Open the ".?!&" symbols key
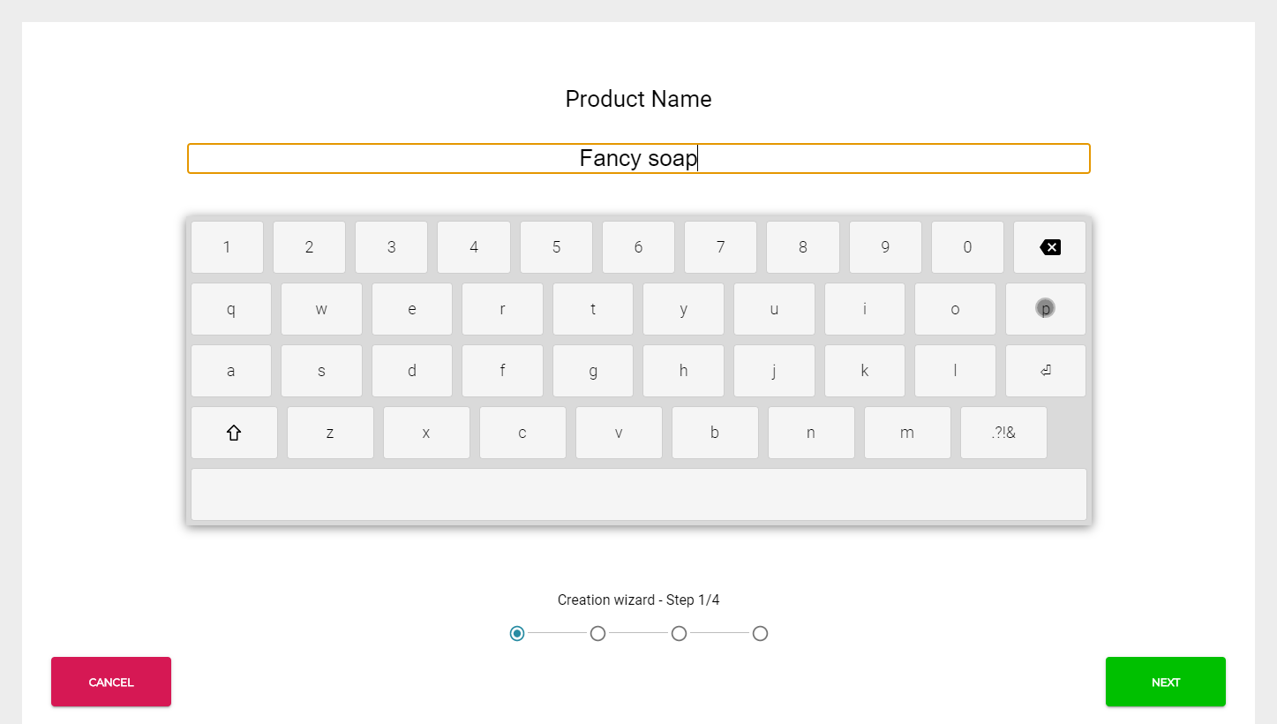Viewport: 1277px width, 724px height. click(1003, 433)
